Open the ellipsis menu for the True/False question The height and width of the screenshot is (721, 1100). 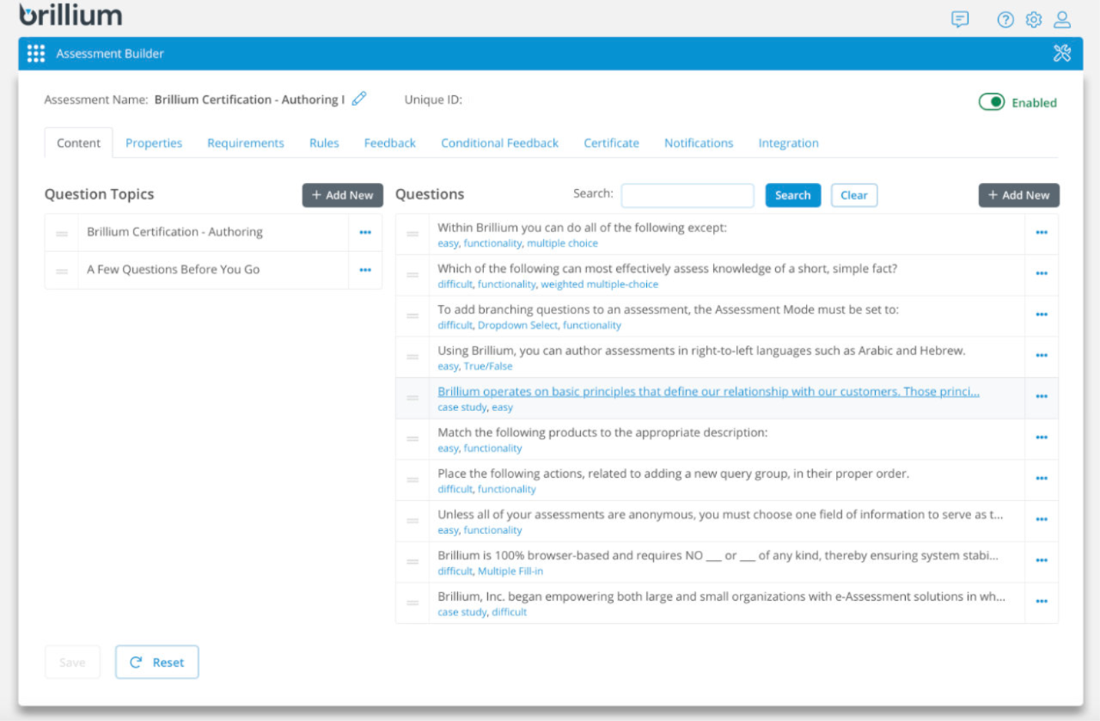(x=1041, y=356)
